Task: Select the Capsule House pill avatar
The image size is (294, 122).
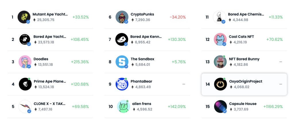Action: 220,107
